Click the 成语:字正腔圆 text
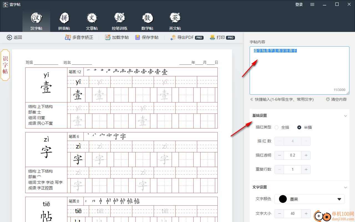The width and height of the screenshot is (355, 222). point(40,188)
